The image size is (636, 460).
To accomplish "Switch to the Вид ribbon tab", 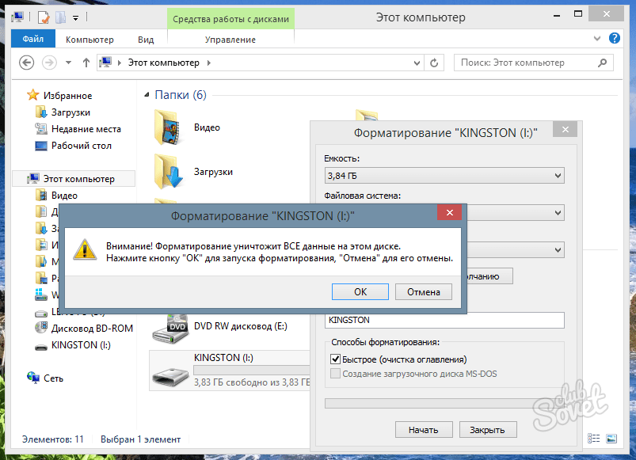I will [x=146, y=39].
